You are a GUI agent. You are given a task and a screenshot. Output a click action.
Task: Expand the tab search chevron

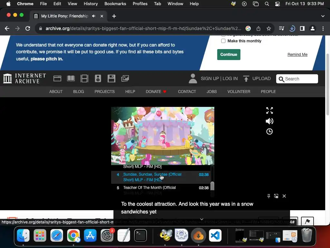coord(323,16)
